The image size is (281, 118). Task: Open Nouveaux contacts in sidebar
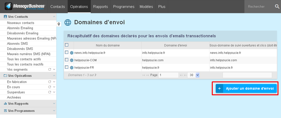(21, 23)
